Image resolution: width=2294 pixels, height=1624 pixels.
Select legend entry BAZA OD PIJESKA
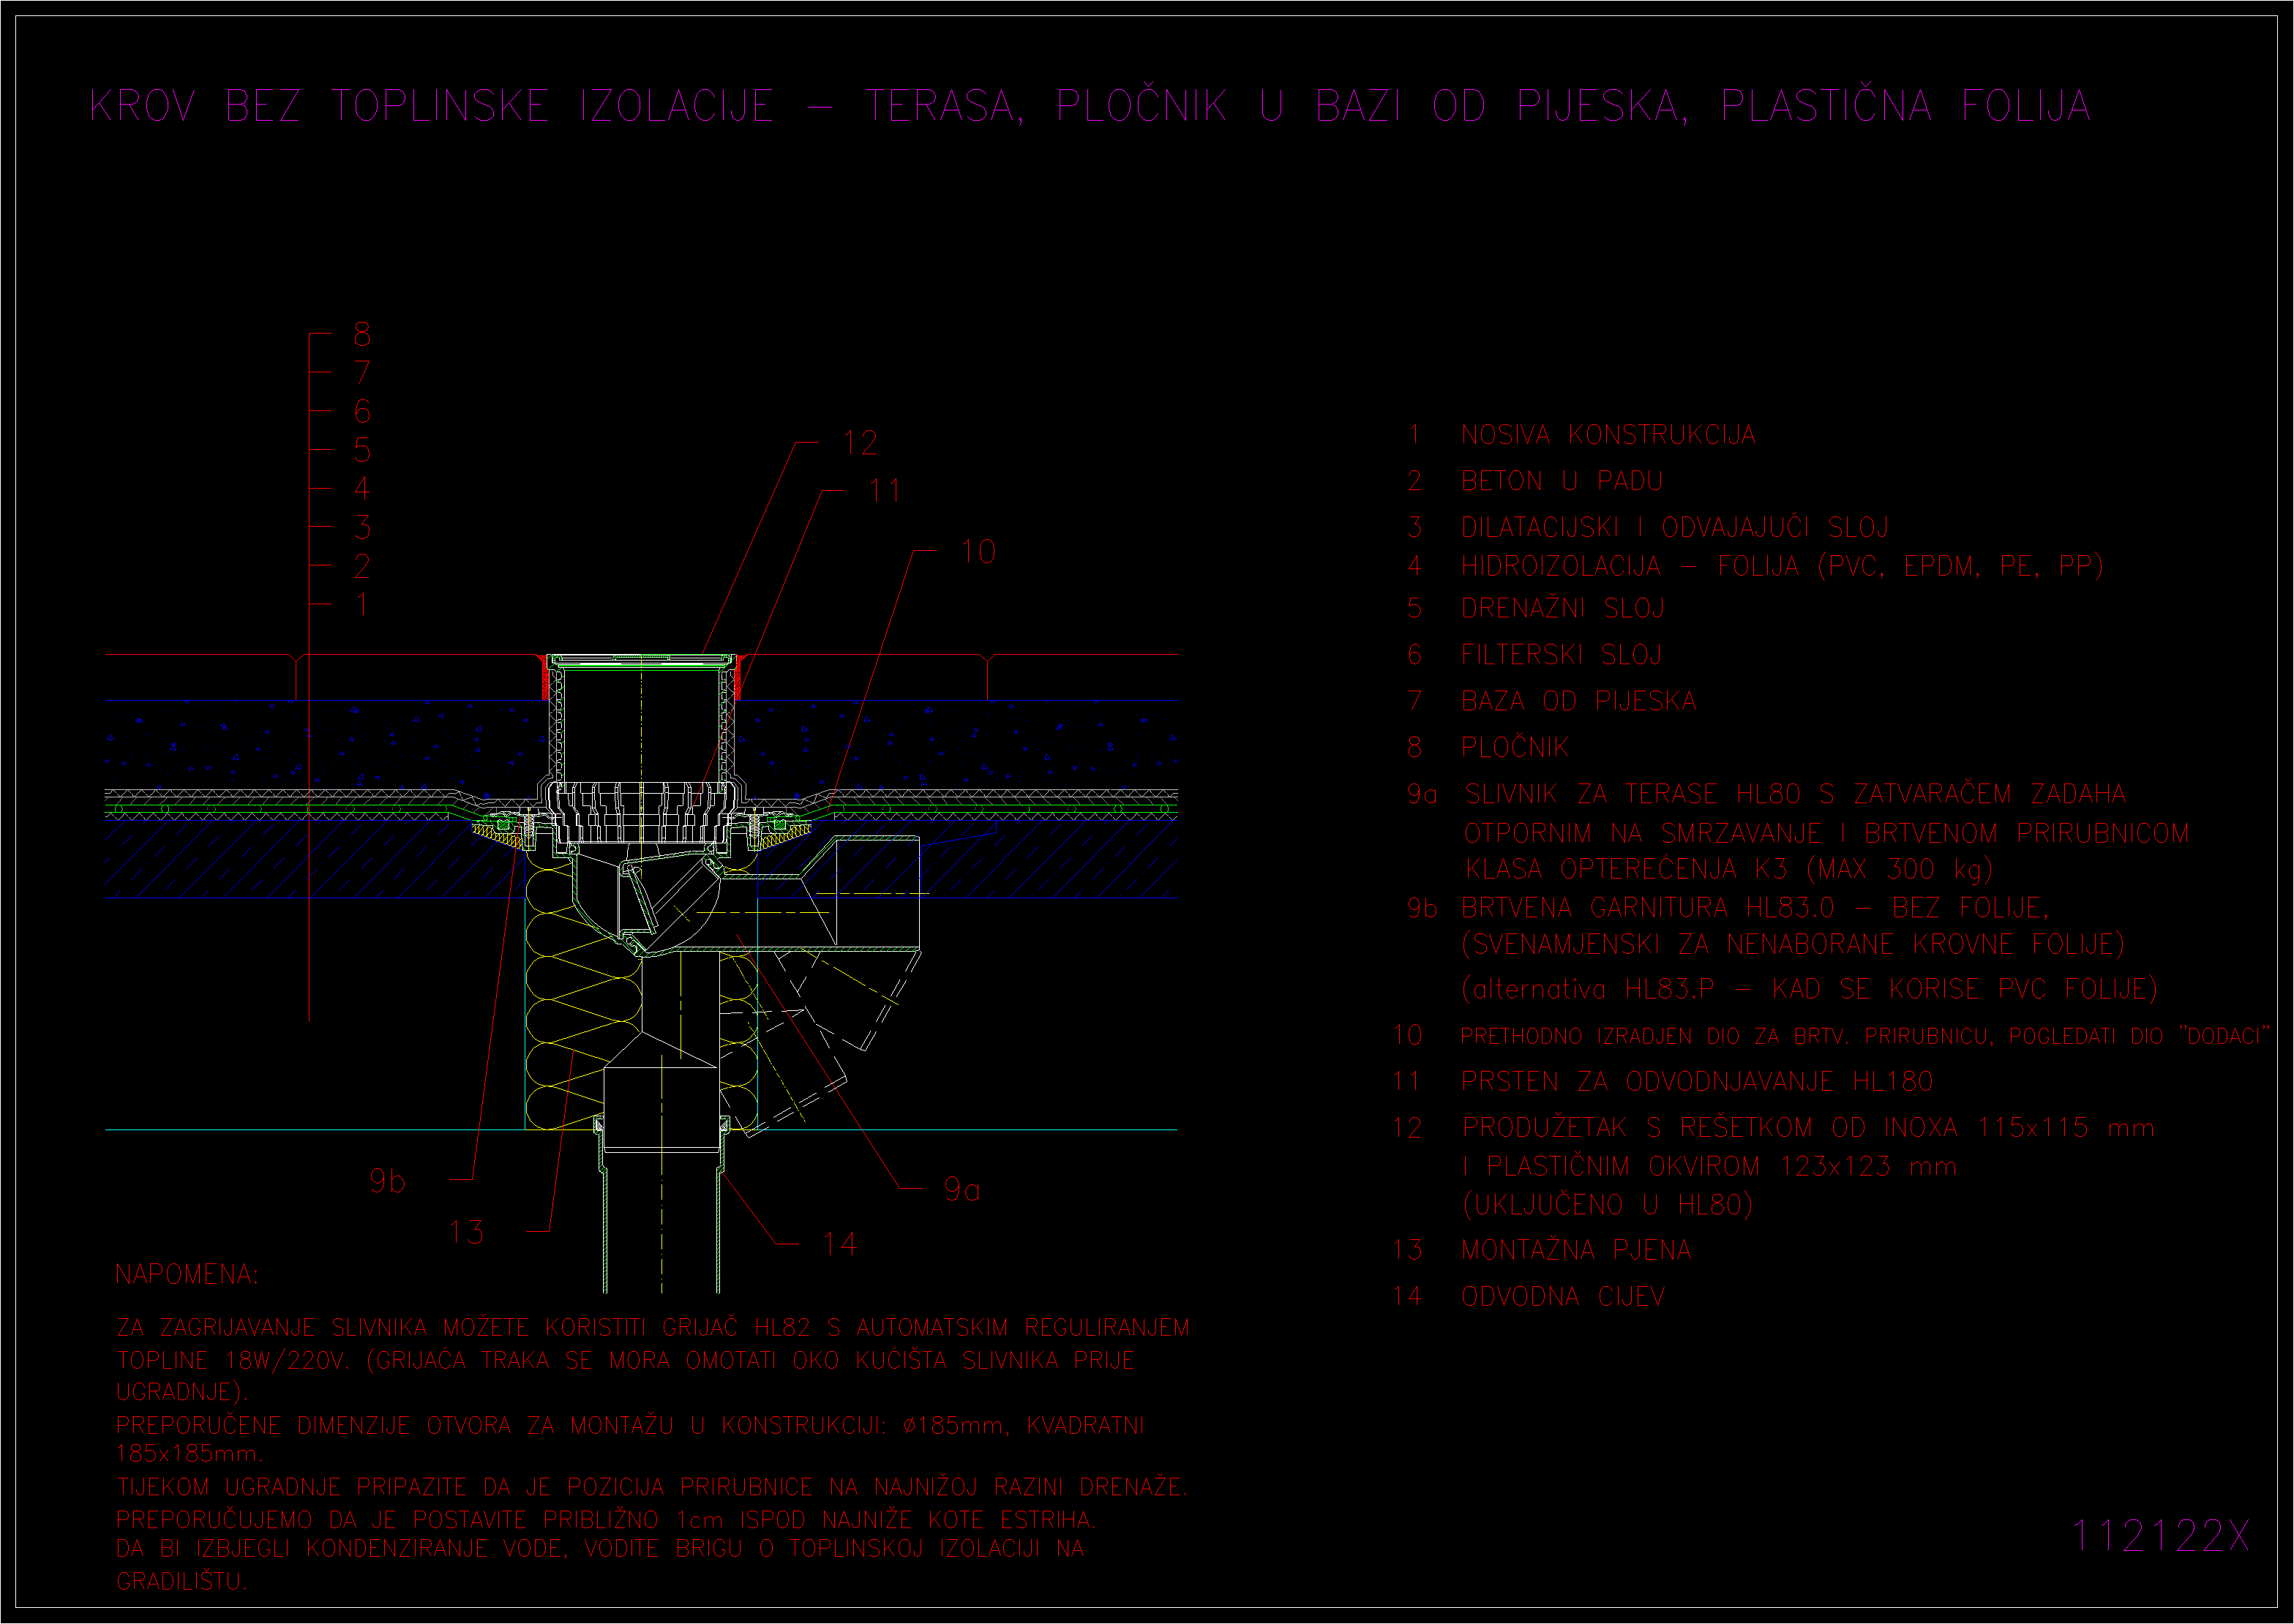pyautogui.click(x=1578, y=701)
